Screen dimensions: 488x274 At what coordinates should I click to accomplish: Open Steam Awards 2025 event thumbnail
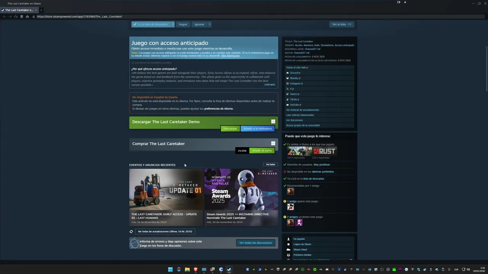pos(241,189)
